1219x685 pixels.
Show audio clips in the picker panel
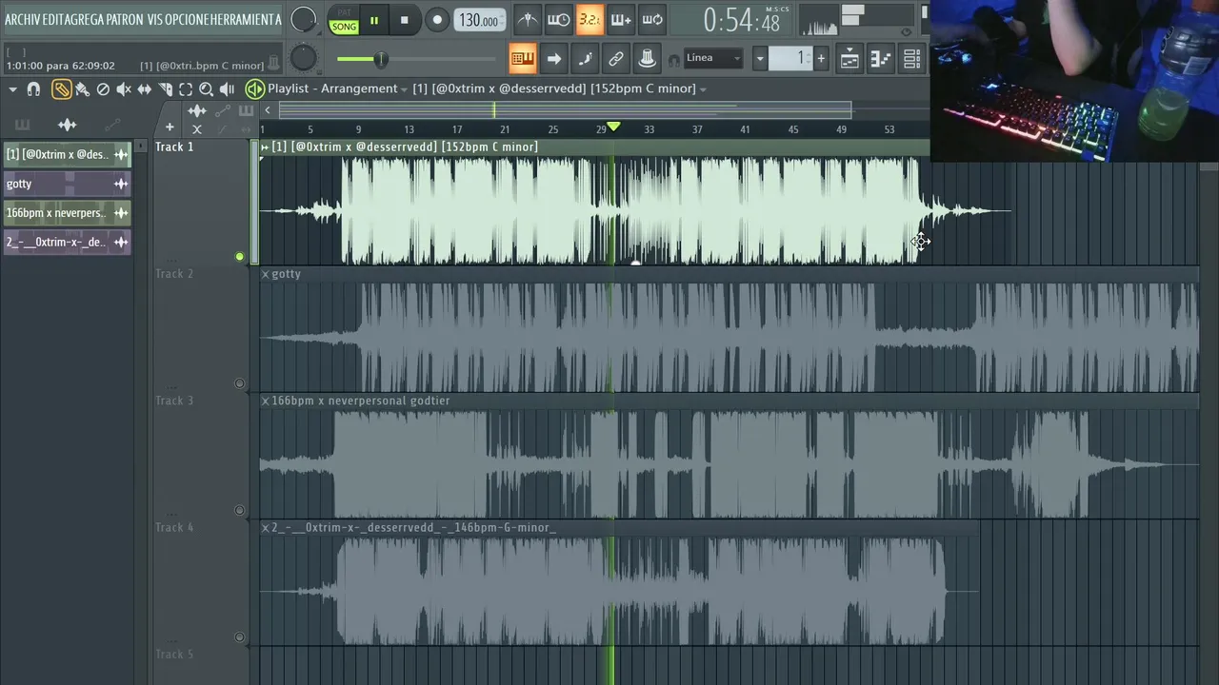point(67,125)
